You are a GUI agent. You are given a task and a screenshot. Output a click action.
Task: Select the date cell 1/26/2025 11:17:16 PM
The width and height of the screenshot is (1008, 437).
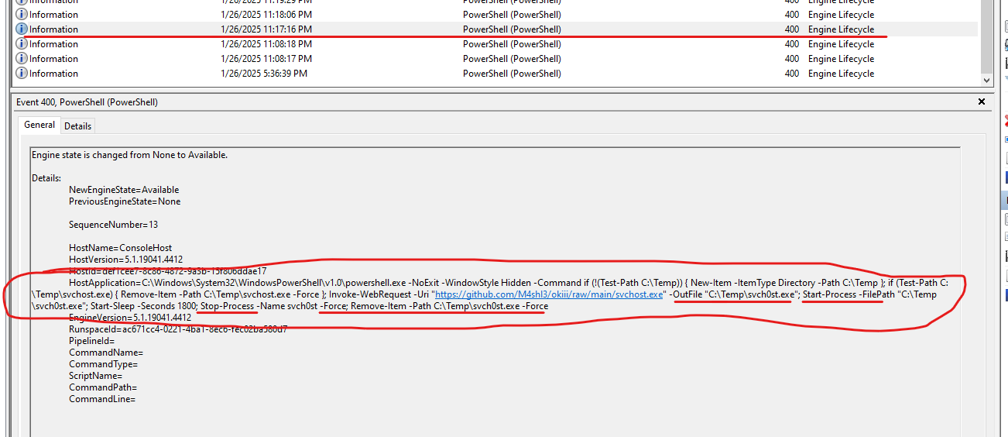266,29
